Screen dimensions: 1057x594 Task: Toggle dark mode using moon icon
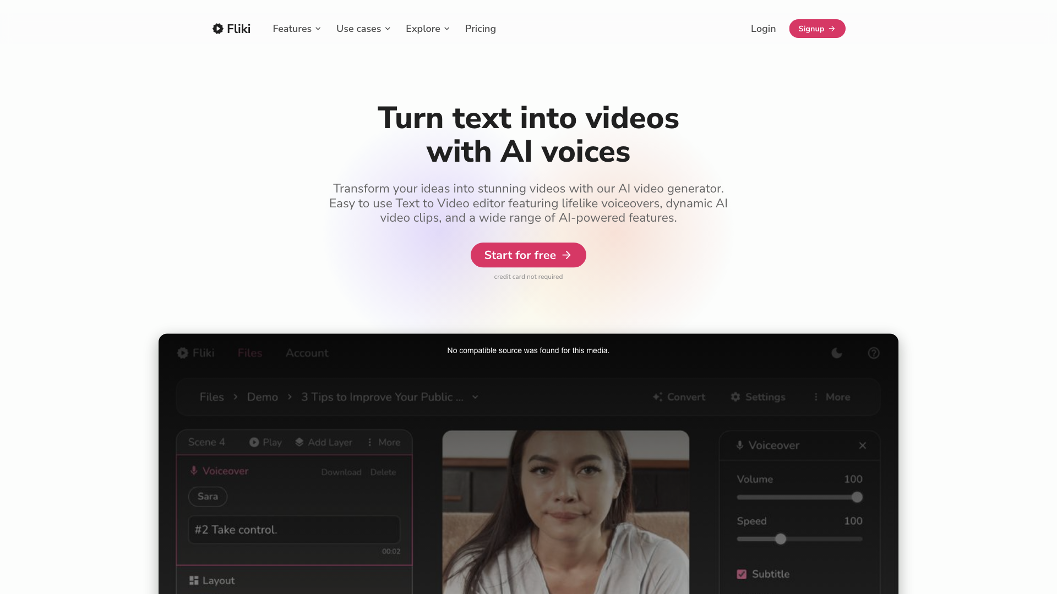836,353
